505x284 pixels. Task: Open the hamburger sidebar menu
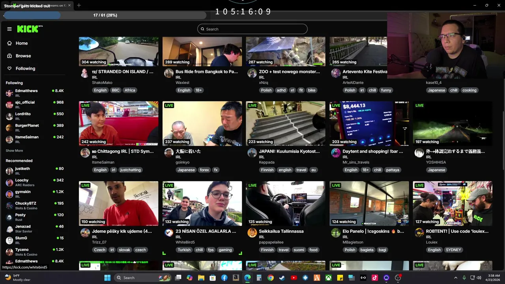pyautogui.click(x=9, y=29)
